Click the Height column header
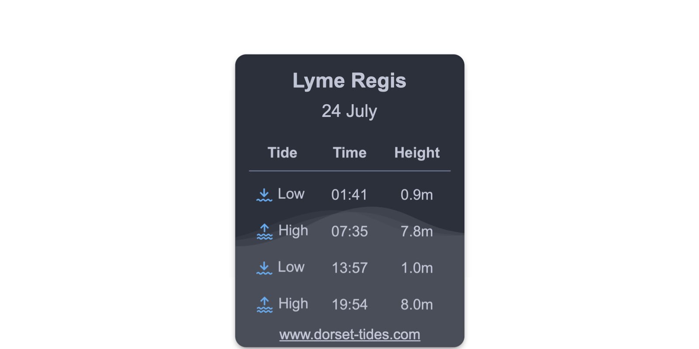The width and height of the screenshot is (699, 349). click(x=417, y=153)
